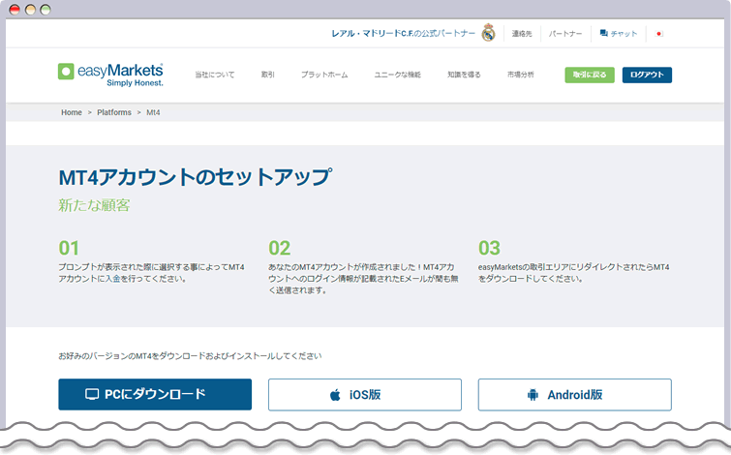The image size is (731, 455).
Task: Click the MT4アカウントのセットアップ heading
Action: (195, 177)
